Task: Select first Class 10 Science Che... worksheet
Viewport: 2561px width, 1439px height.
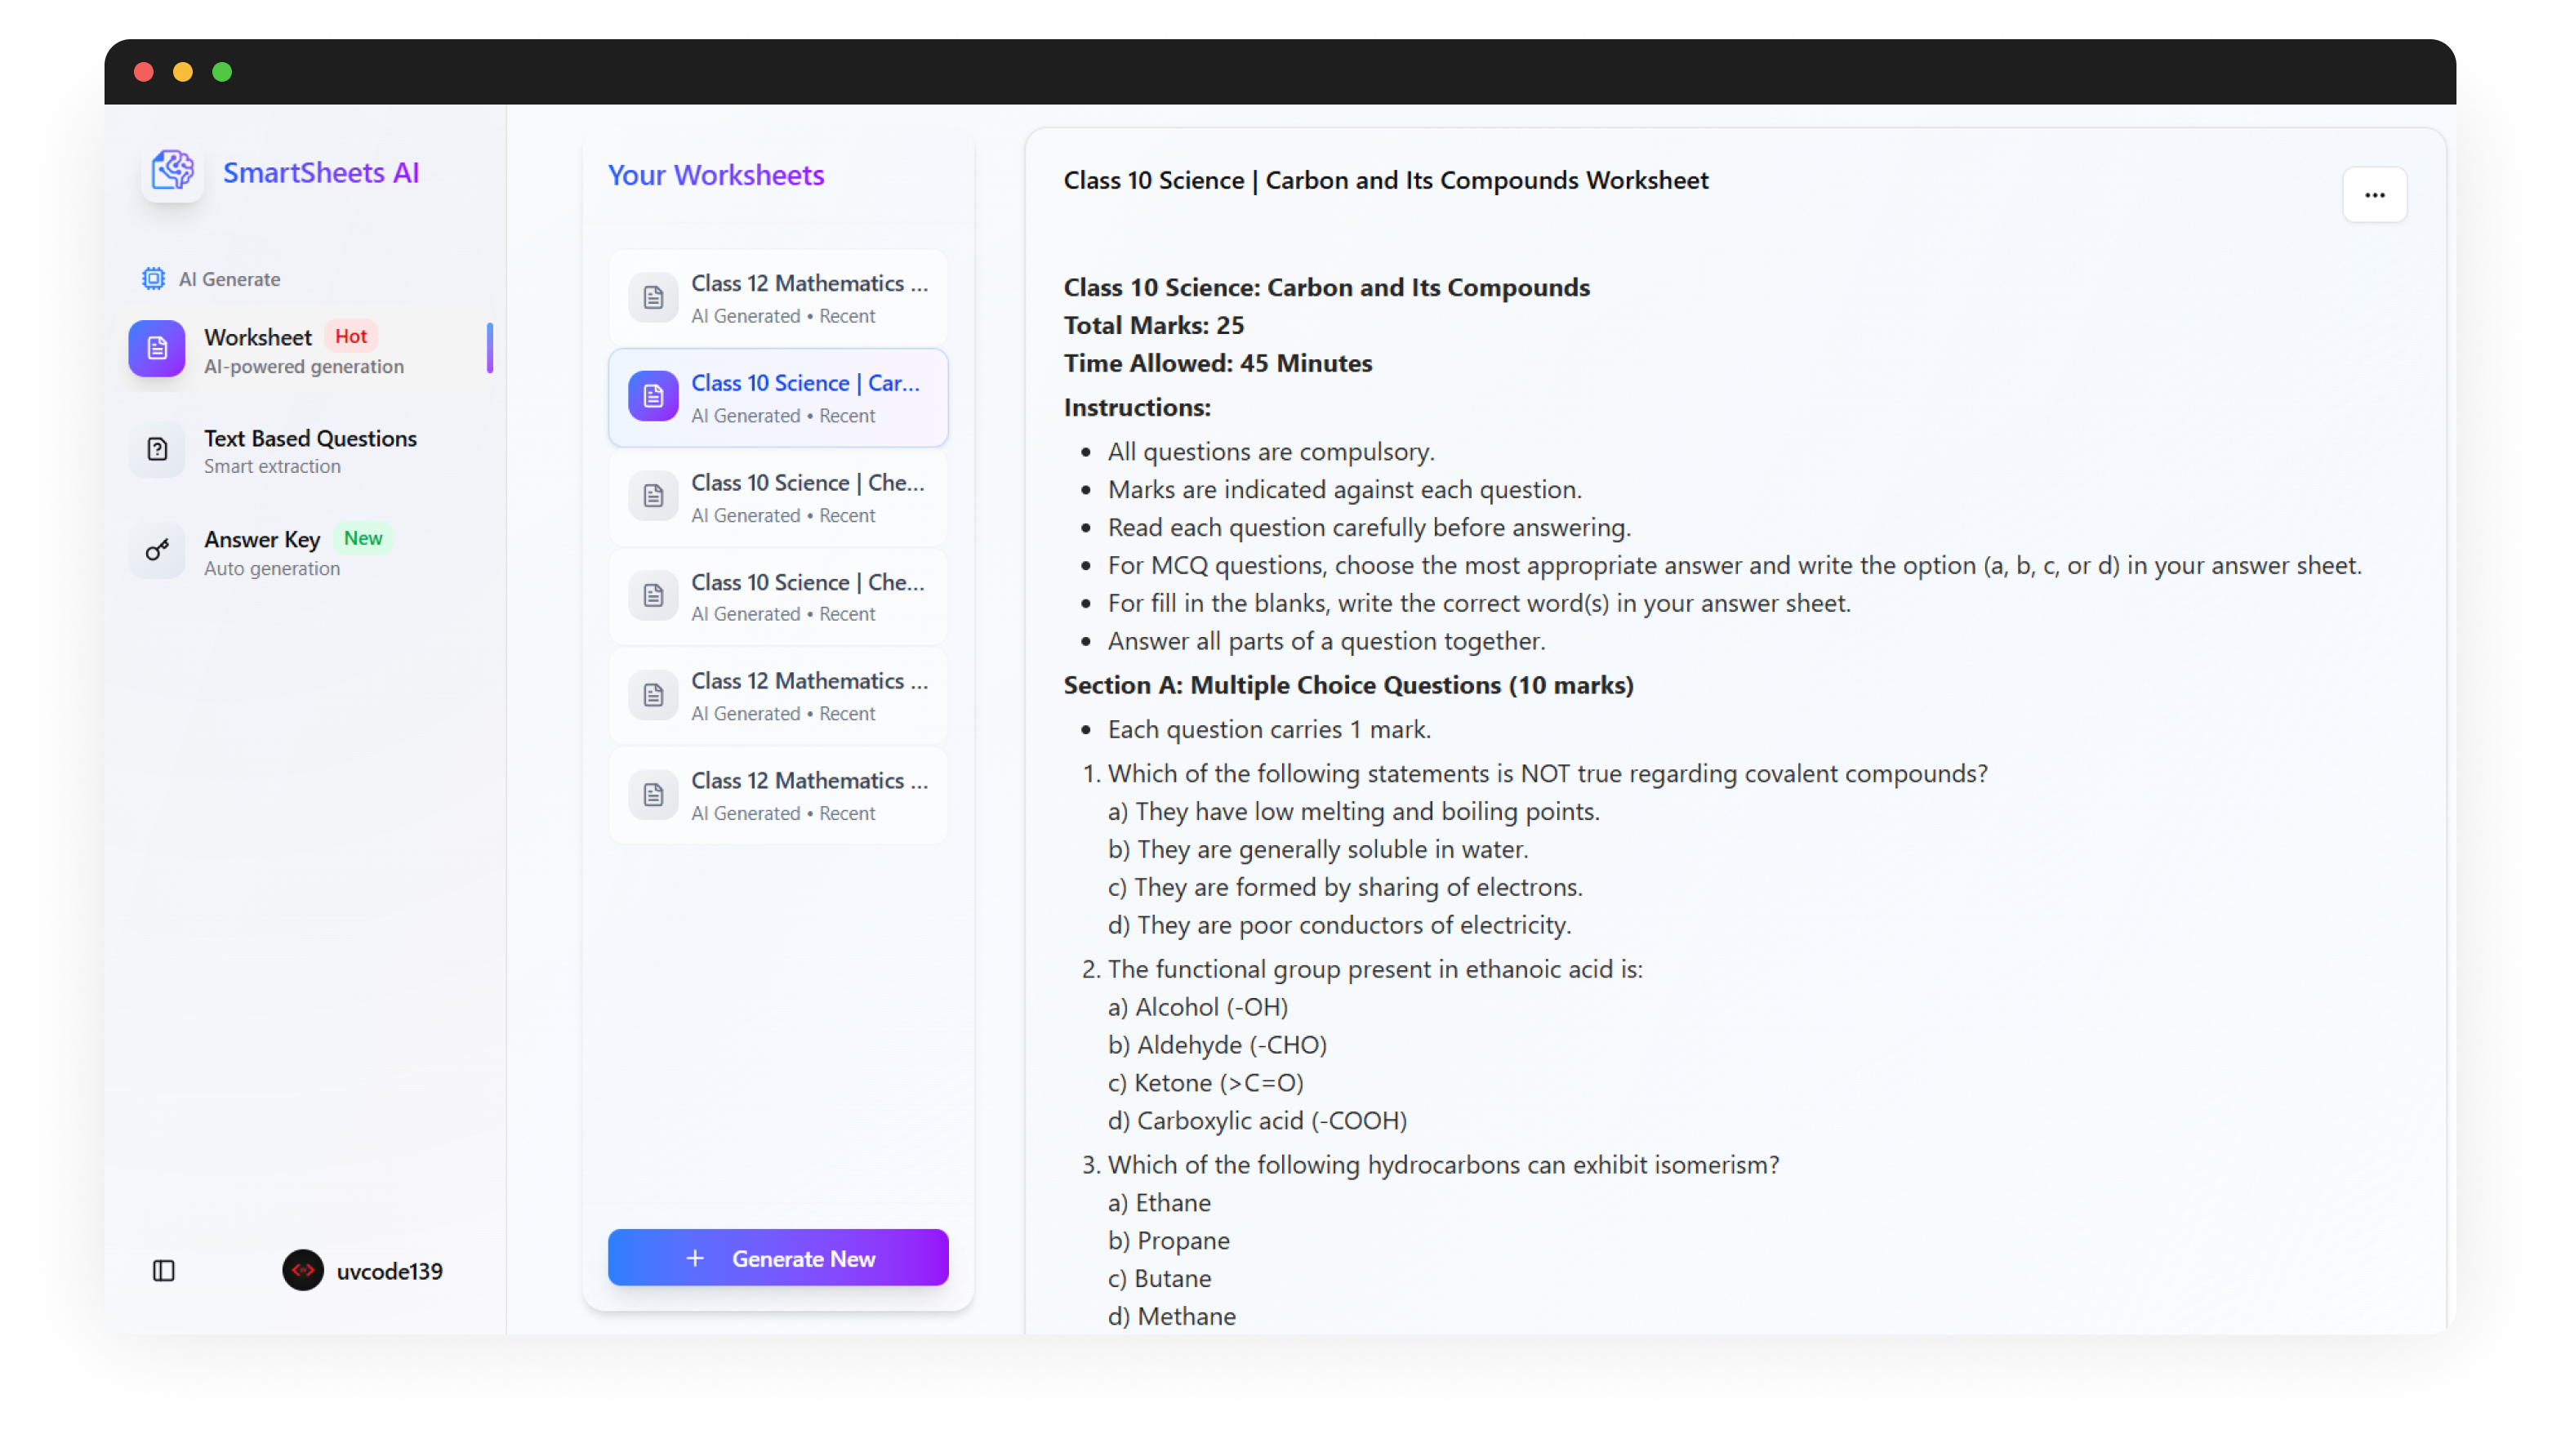Action: [806, 497]
